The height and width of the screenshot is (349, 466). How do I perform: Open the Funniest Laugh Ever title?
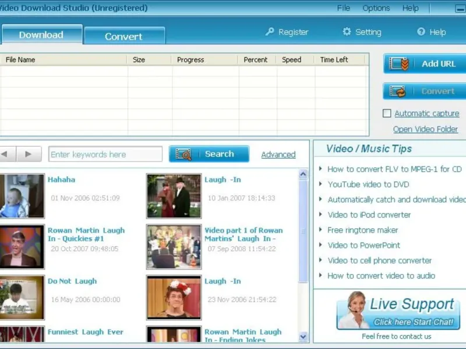coord(85,332)
